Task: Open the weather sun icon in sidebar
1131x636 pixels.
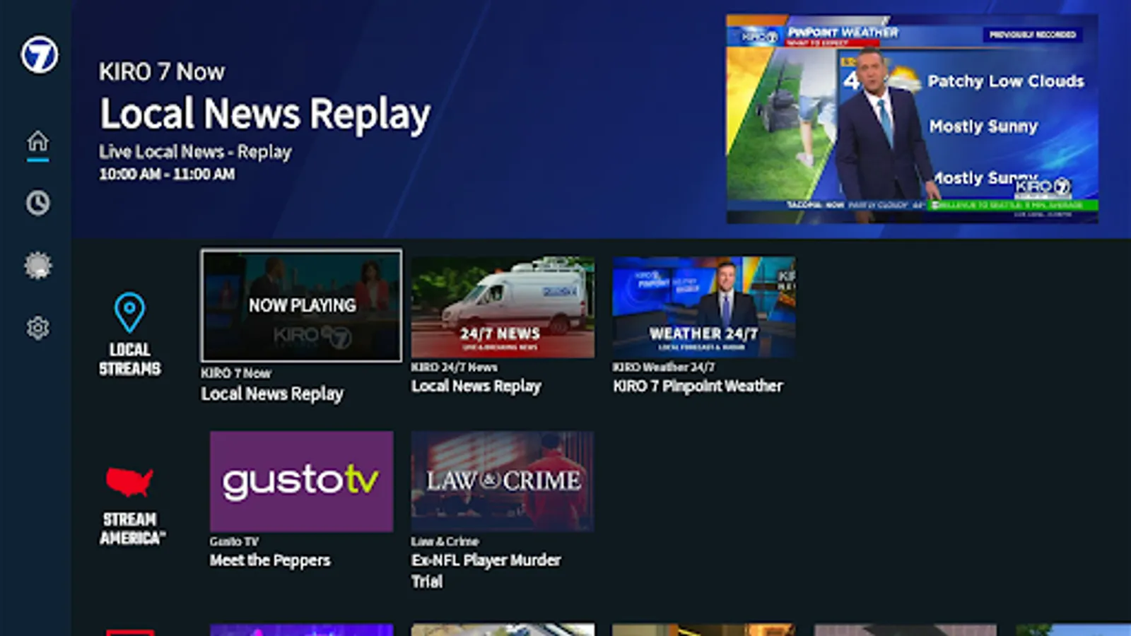Action: [38, 266]
